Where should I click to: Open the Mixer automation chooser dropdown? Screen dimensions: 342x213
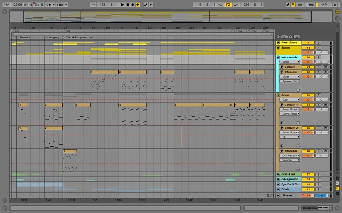tap(290, 77)
